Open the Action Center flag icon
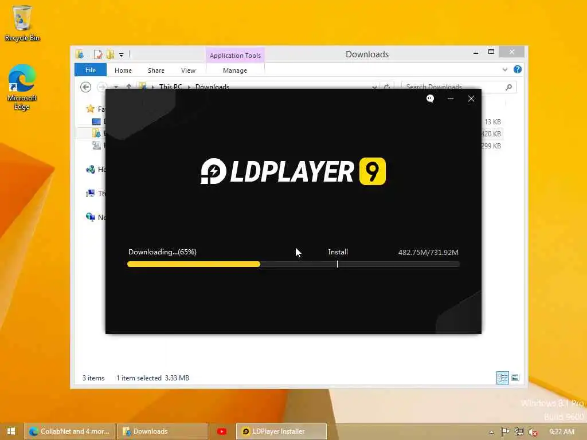Viewport: 587px width, 440px height. [505, 432]
